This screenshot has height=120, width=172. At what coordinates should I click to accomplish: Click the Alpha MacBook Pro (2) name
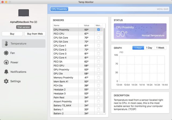click(x=24, y=22)
